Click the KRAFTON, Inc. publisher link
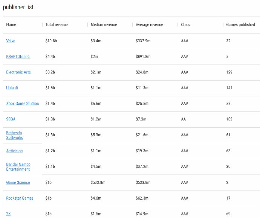Viewport: 260px width, 218px height. click(18, 56)
